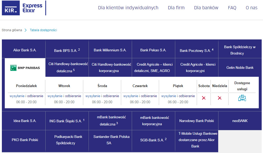This screenshot has width=263, height=153.
Task: Click the Dostępne usługi column header
Action: pyautogui.click(x=242, y=86)
